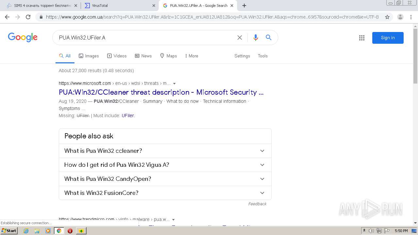Go to Google homepage via logo
Image resolution: width=418 pixels, height=235 pixels.
[x=23, y=37]
